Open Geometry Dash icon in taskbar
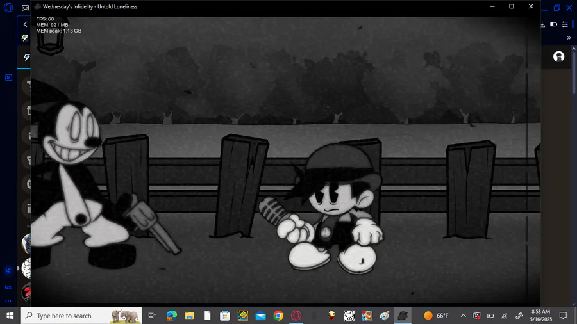577x324 pixels. pyautogui.click(x=243, y=316)
